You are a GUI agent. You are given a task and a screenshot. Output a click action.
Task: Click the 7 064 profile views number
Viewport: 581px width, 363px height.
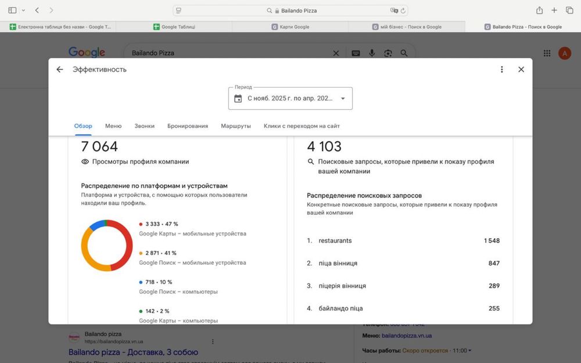99,146
